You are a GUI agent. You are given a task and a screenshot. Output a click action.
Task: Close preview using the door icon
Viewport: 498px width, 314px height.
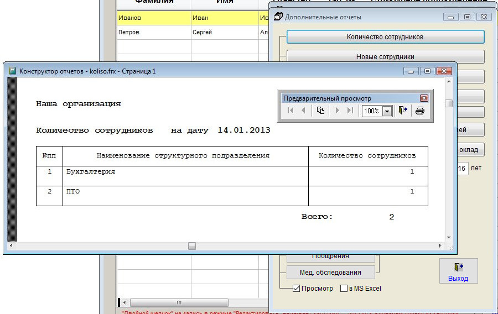403,111
